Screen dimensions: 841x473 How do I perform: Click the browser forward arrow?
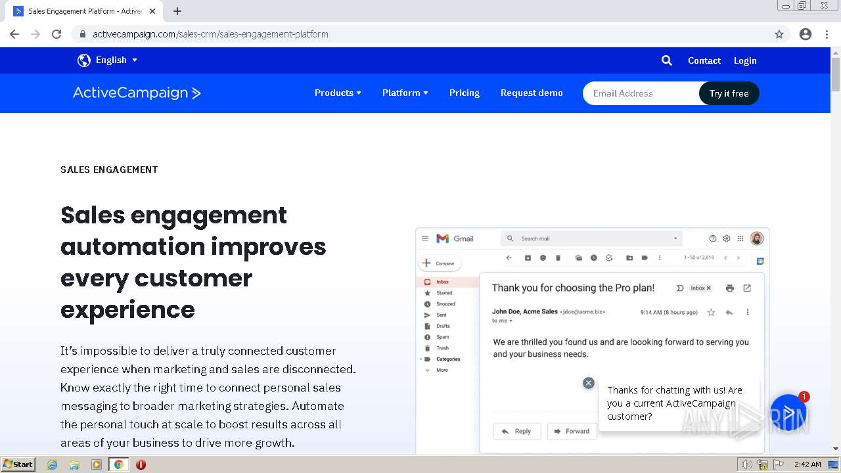(x=35, y=34)
